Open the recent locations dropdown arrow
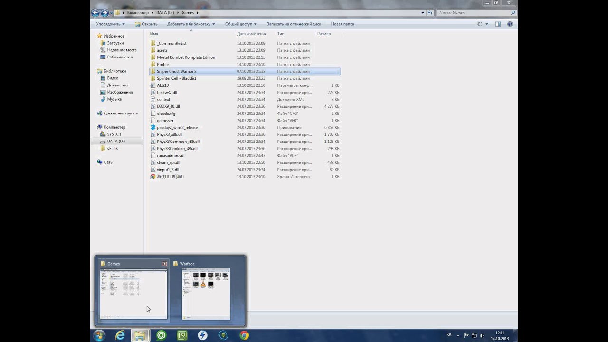This screenshot has width=608, height=342. pyautogui.click(x=112, y=13)
